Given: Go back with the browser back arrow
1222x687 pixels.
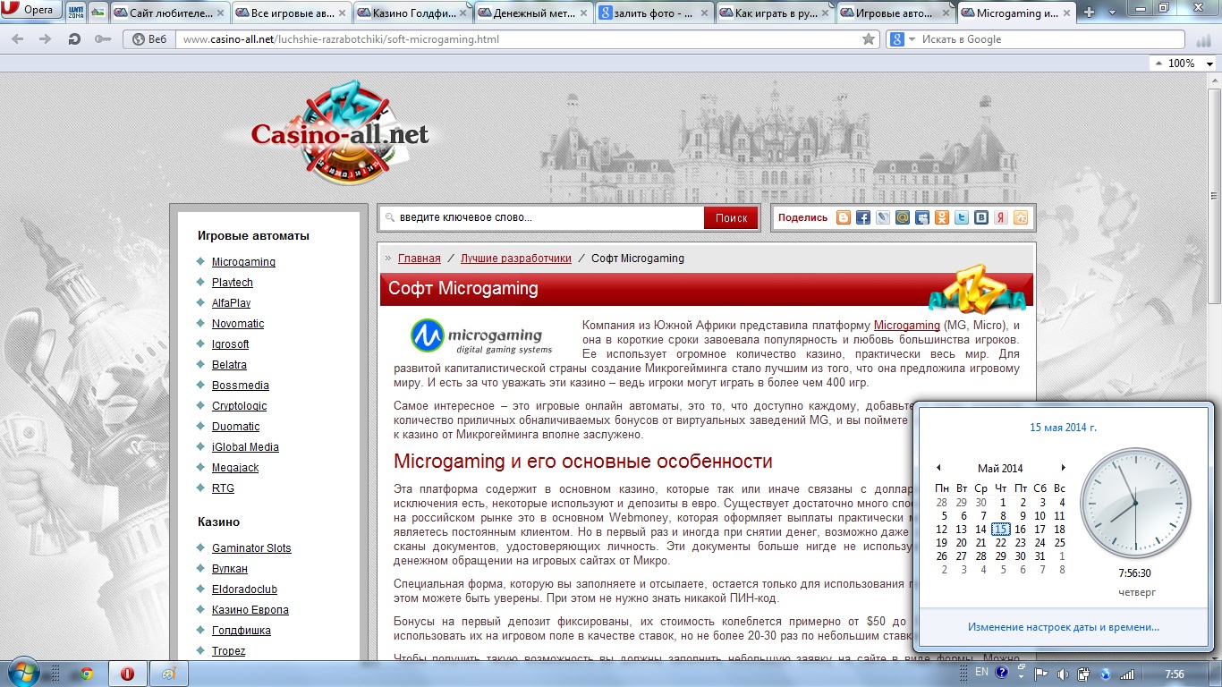Looking at the screenshot, I should (x=19, y=39).
